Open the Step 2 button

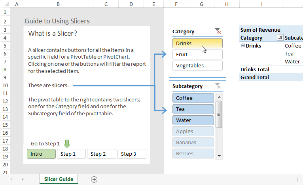click(x=101, y=154)
